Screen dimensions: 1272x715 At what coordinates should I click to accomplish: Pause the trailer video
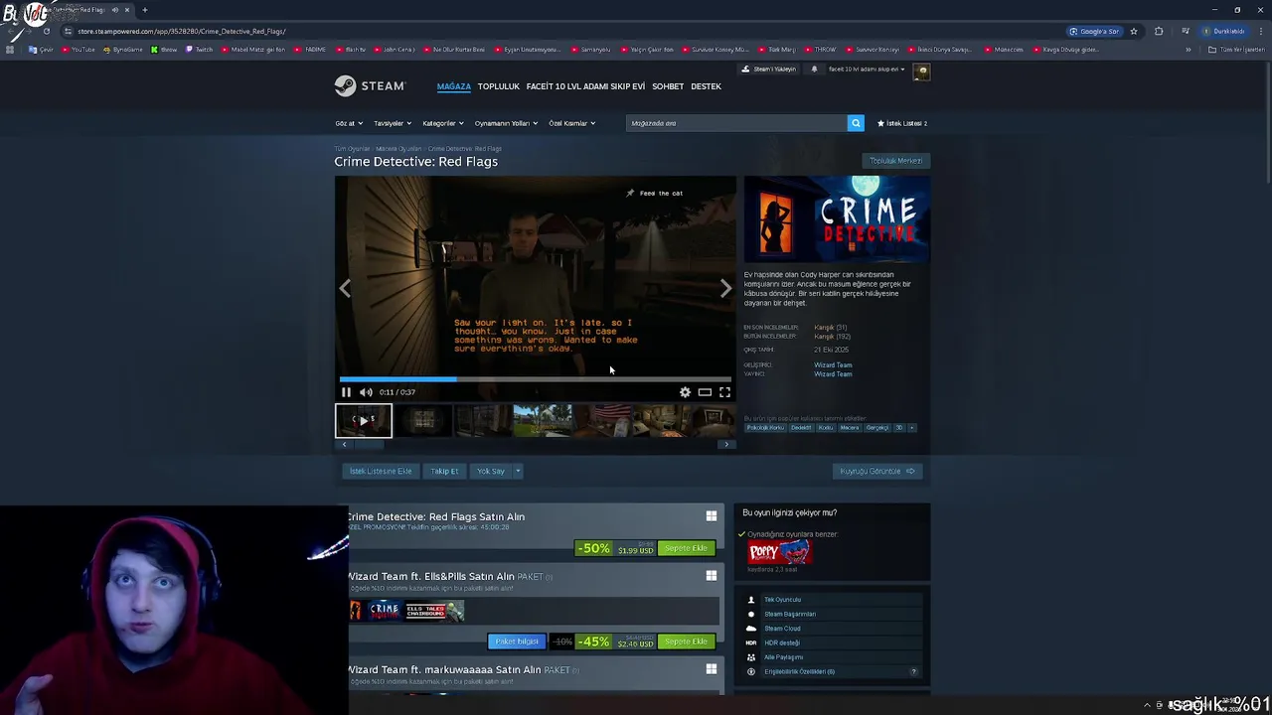tap(346, 392)
